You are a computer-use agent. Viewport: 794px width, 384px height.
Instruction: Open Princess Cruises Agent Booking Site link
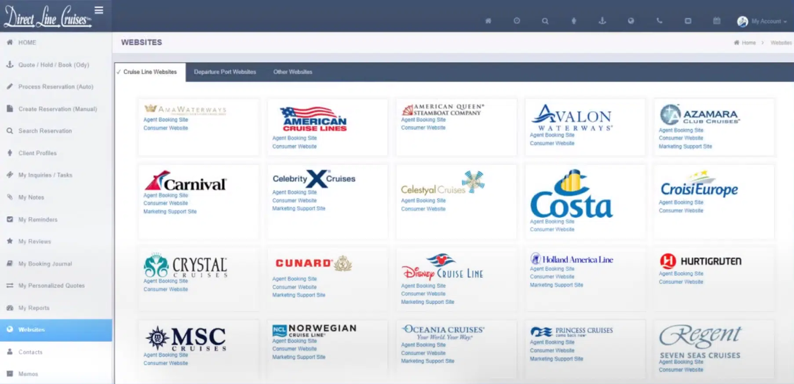[552, 342]
